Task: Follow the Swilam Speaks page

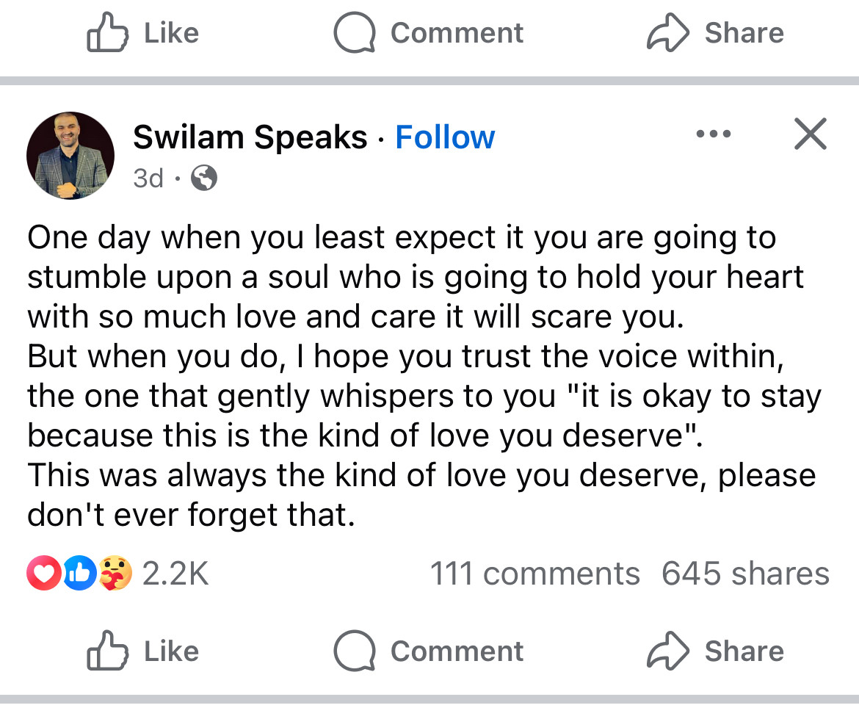Action: point(445,137)
